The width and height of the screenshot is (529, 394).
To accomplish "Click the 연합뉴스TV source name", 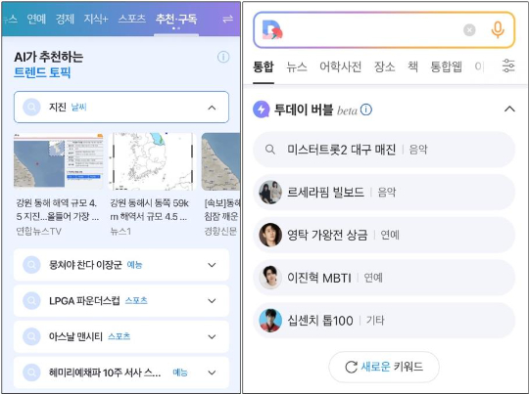I will pos(39,231).
